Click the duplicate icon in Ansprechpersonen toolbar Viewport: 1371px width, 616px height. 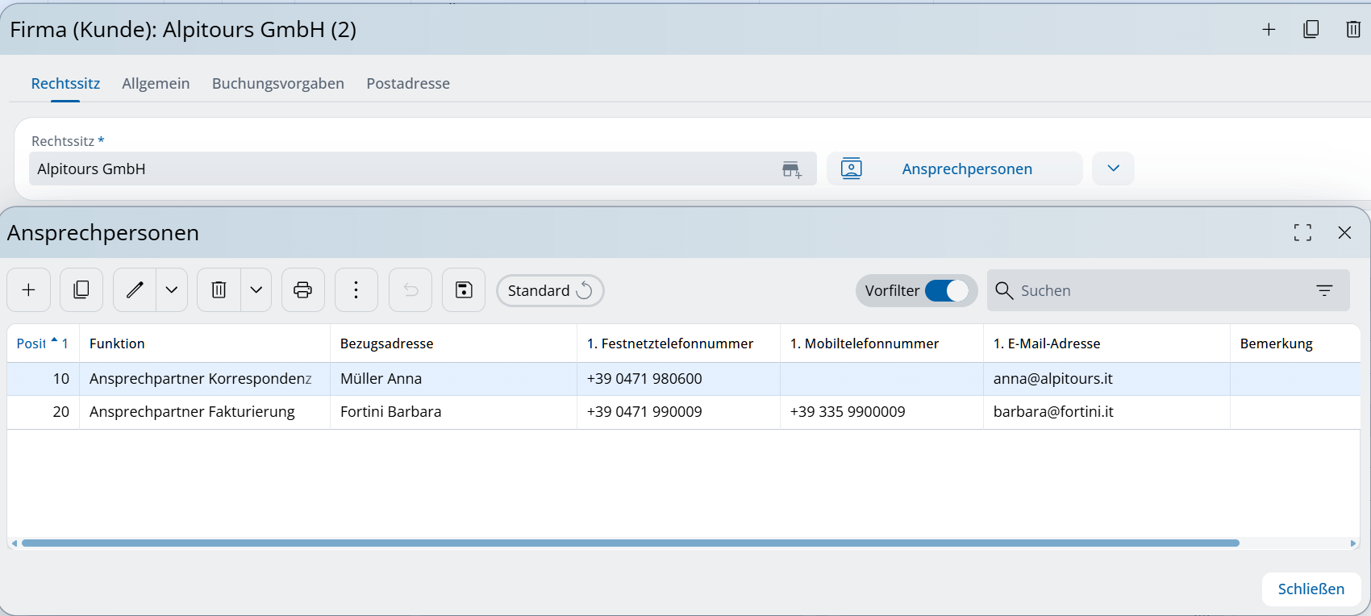pos(81,290)
